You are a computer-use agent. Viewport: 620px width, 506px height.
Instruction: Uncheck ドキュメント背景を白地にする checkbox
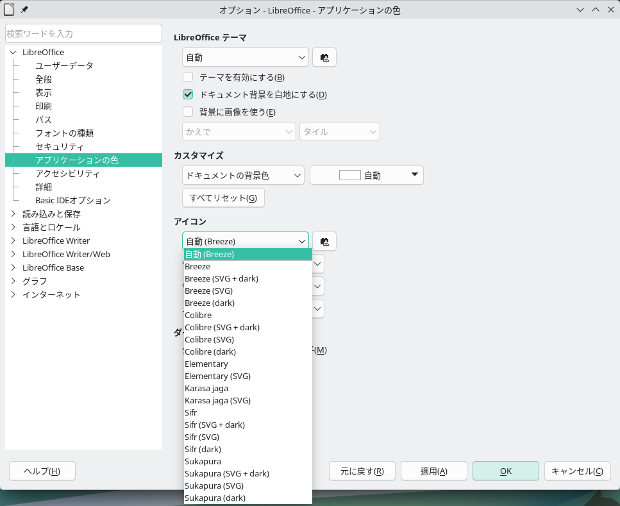click(x=188, y=95)
